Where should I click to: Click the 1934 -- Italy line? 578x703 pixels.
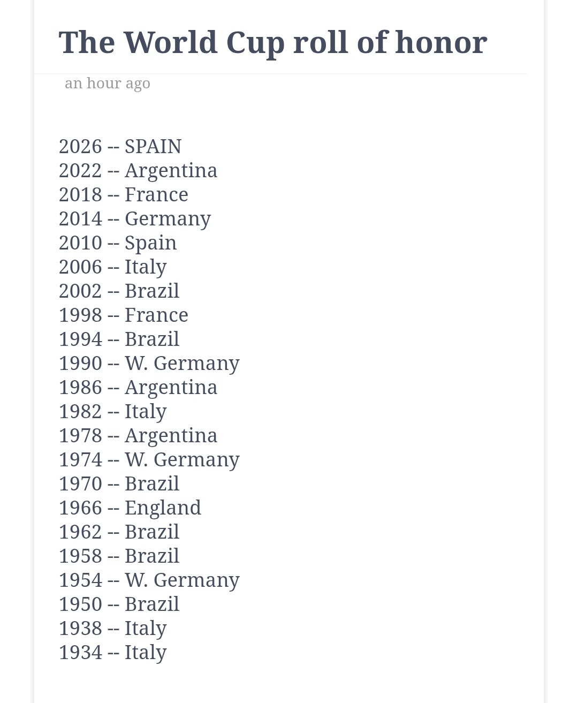click(x=113, y=653)
